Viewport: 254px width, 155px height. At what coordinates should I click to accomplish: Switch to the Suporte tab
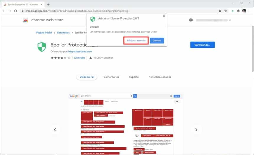[x=134, y=77]
